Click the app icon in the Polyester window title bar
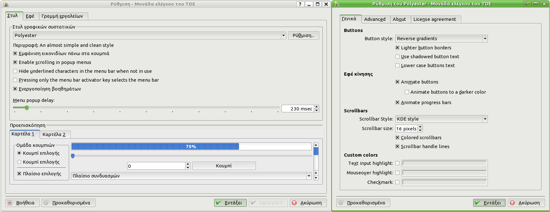This screenshot has width=550, height=212. (x=337, y=4)
